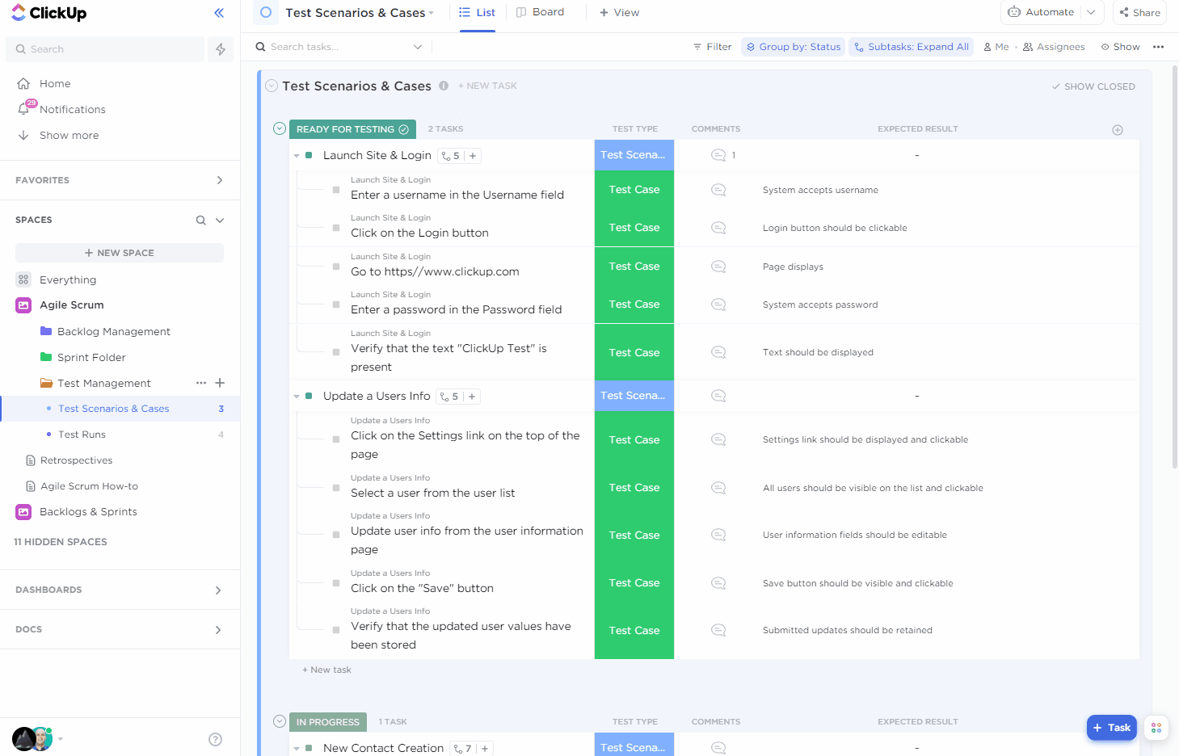Open the Notifications bell icon

point(24,109)
